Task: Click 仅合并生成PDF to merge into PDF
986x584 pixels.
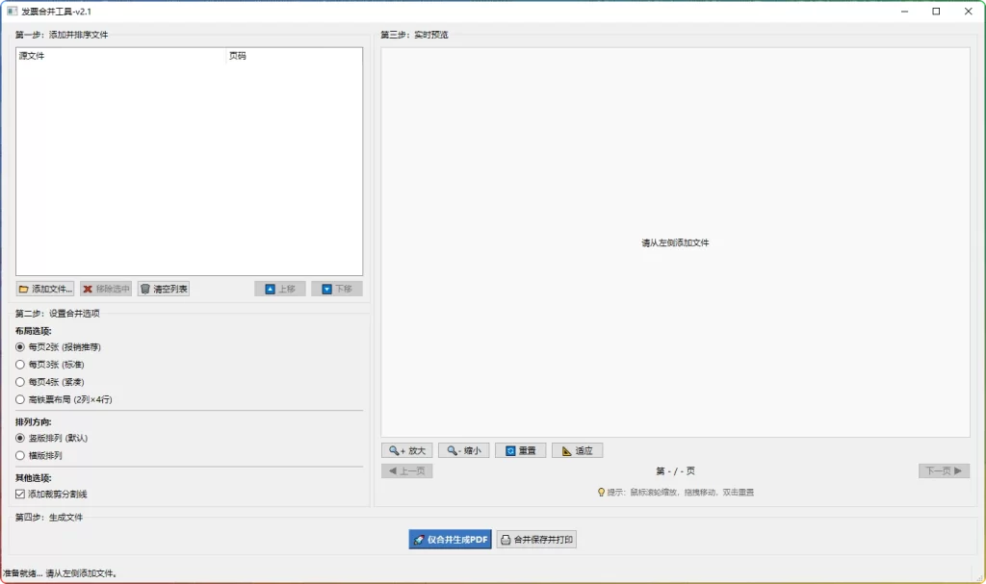Action: click(x=450, y=540)
